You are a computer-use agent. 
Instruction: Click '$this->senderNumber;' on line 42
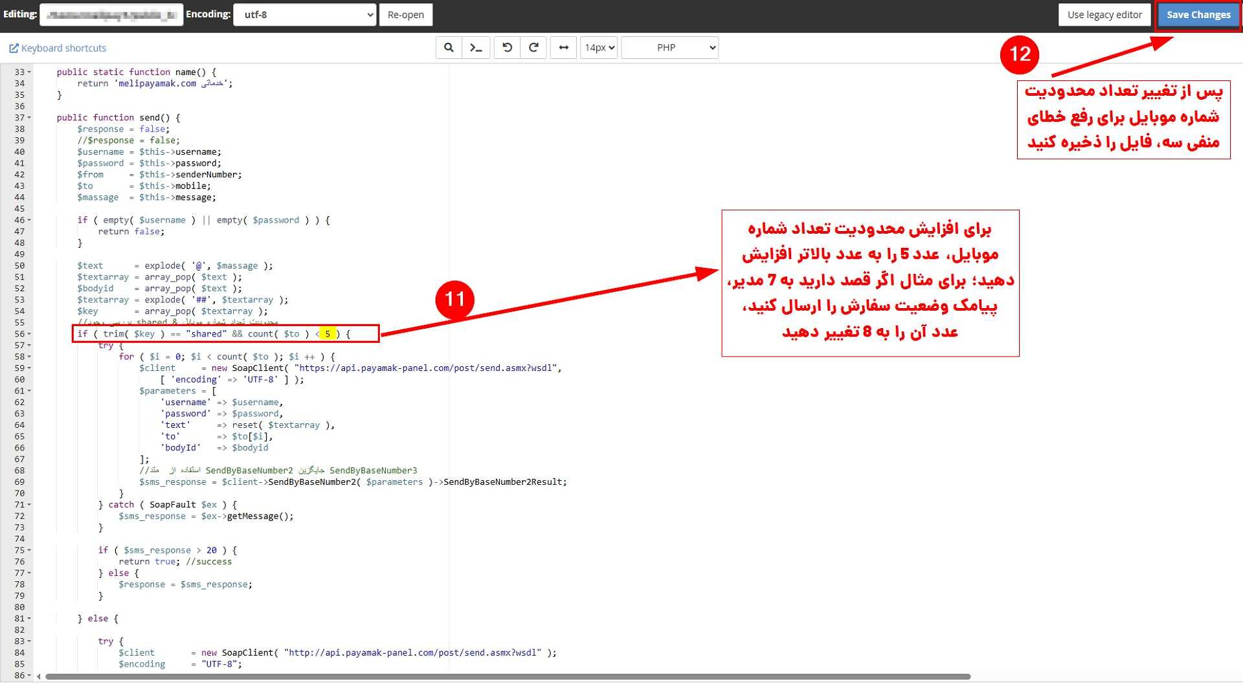click(x=191, y=175)
